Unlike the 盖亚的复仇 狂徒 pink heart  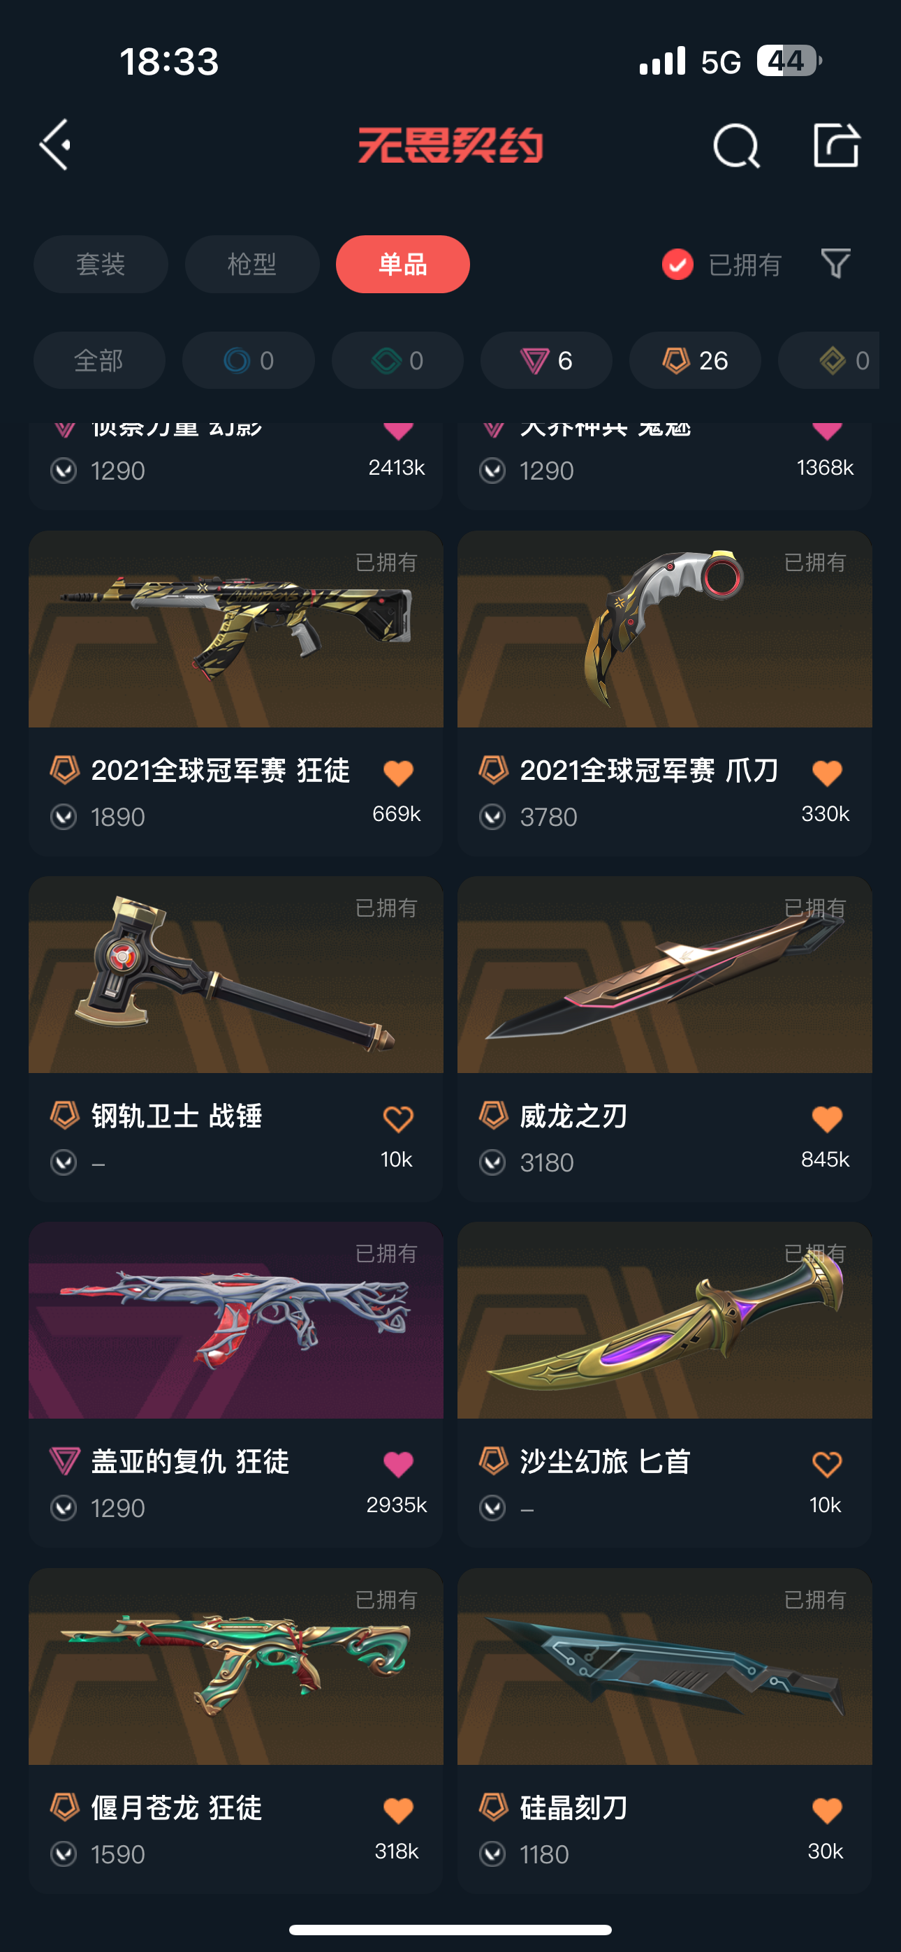tap(398, 1464)
